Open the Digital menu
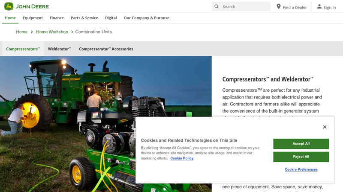The height and width of the screenshot is (192, 343). [111, 18]
